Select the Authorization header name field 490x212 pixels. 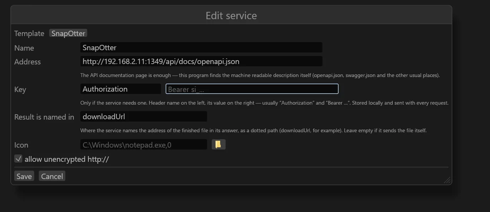(x=121, y=89)
